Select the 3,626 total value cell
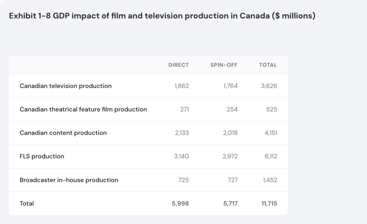The height and width of the screenshot is (224, 367). point(269,86)
